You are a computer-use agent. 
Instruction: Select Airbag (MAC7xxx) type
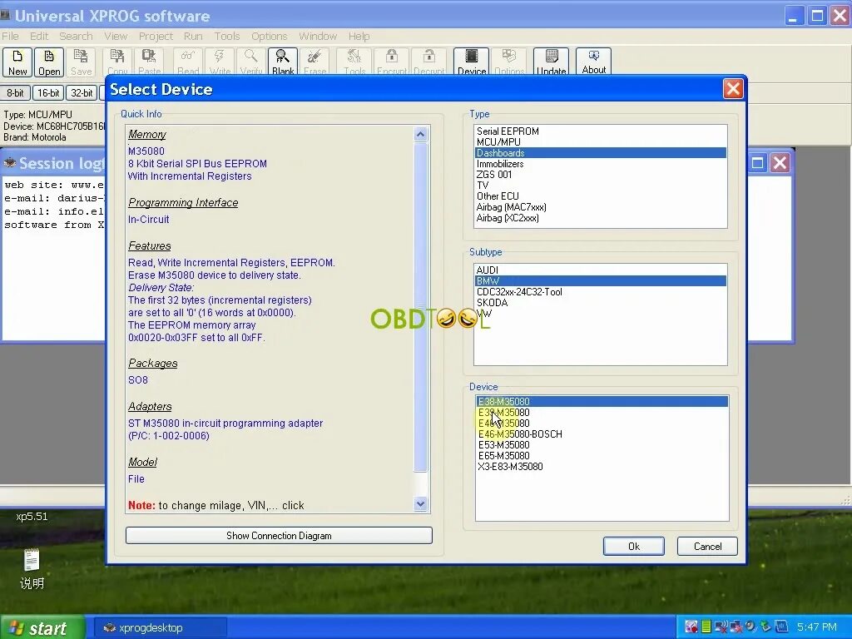tap(601, 207)
